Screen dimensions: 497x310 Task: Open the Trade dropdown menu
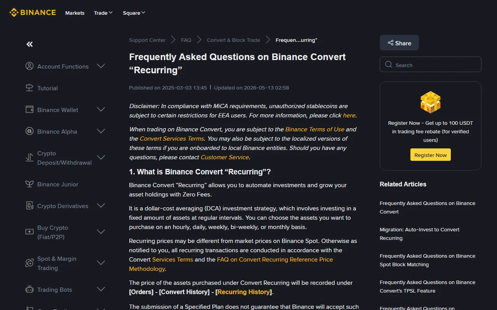pyautogui.click(x=103, y=13)
